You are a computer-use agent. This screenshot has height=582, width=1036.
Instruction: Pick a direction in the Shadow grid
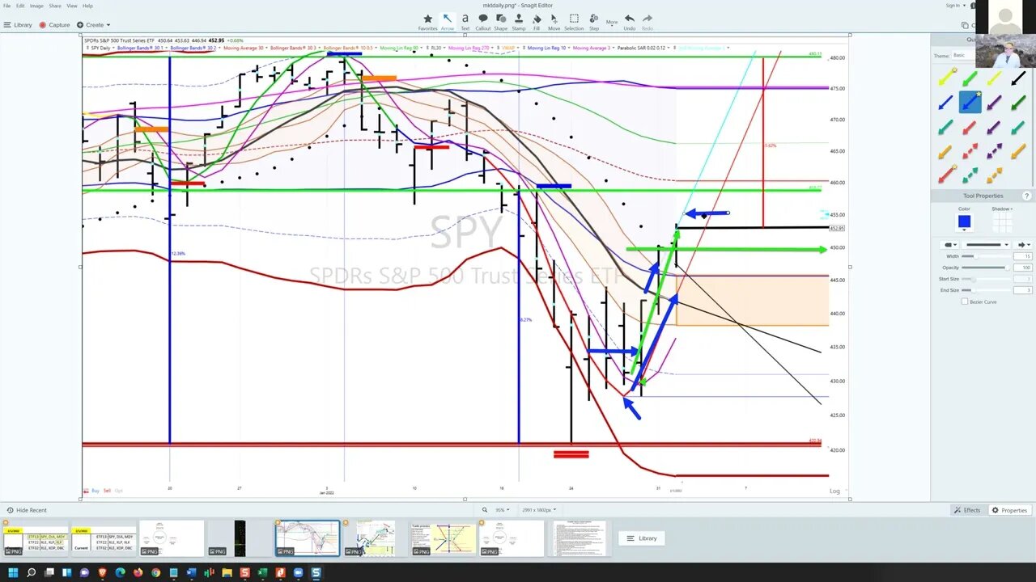click(x=1002, y=222)
